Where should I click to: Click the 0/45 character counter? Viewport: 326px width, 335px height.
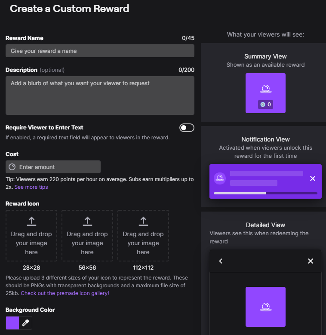188,38
